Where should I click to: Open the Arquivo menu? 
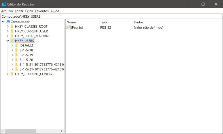point(7,11)
